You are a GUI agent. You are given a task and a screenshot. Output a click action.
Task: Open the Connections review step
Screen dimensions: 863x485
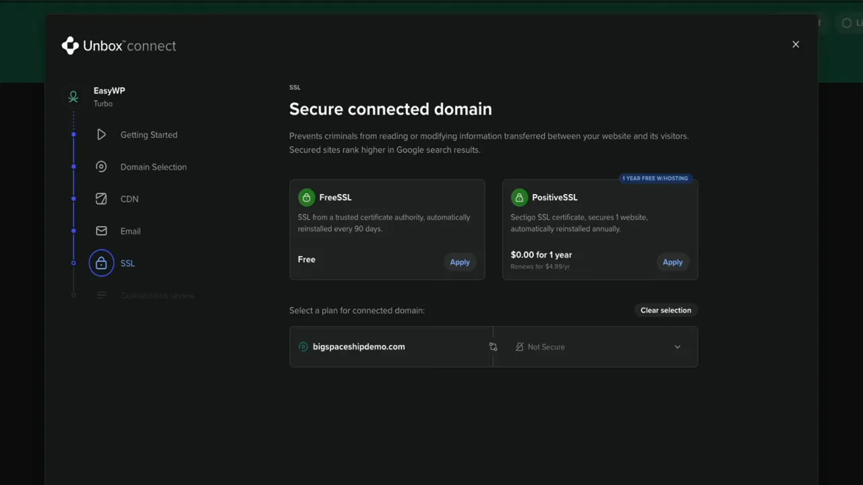(x=158, y=296)
